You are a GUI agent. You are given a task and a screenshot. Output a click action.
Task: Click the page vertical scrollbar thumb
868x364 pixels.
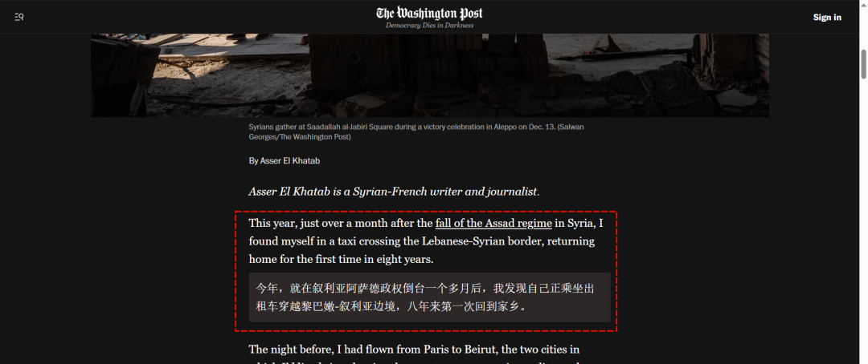click(x=863, y=65)
